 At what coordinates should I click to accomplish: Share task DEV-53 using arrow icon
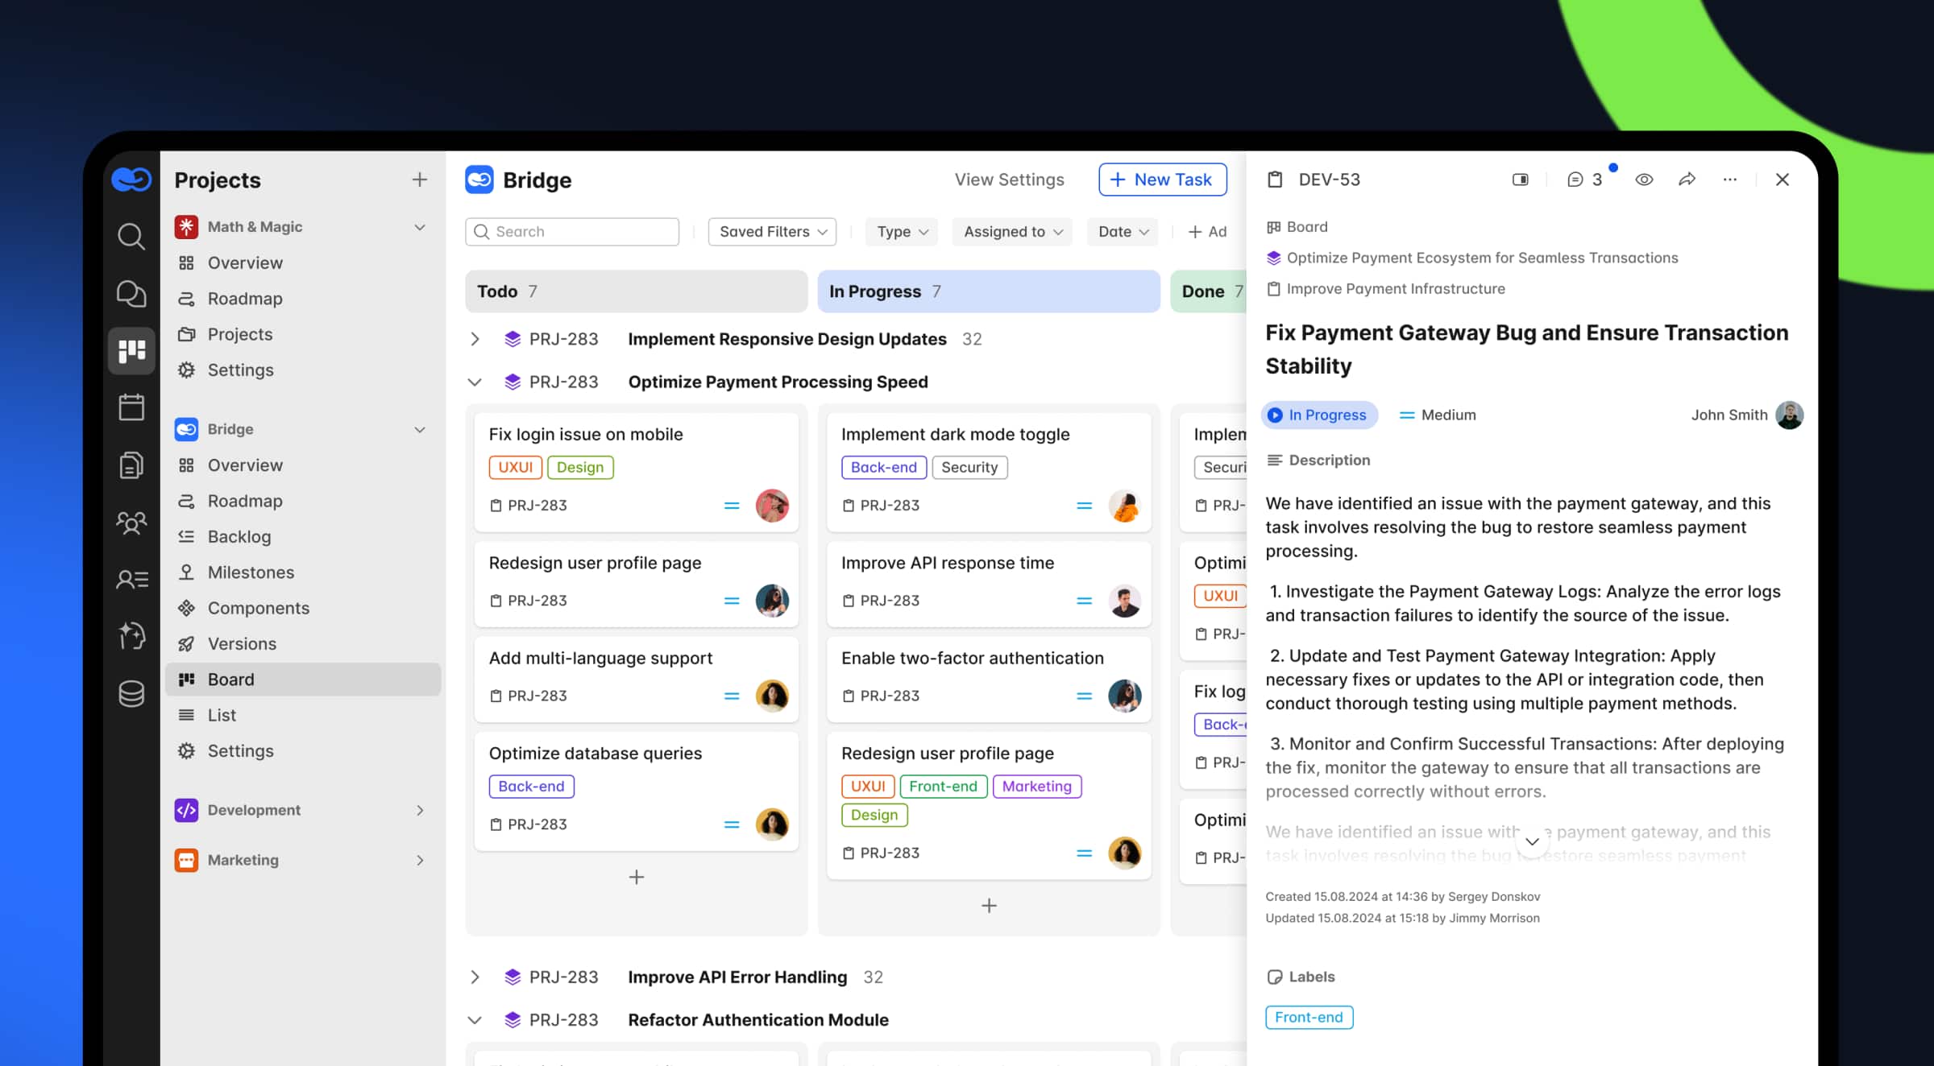(1687, 180)
